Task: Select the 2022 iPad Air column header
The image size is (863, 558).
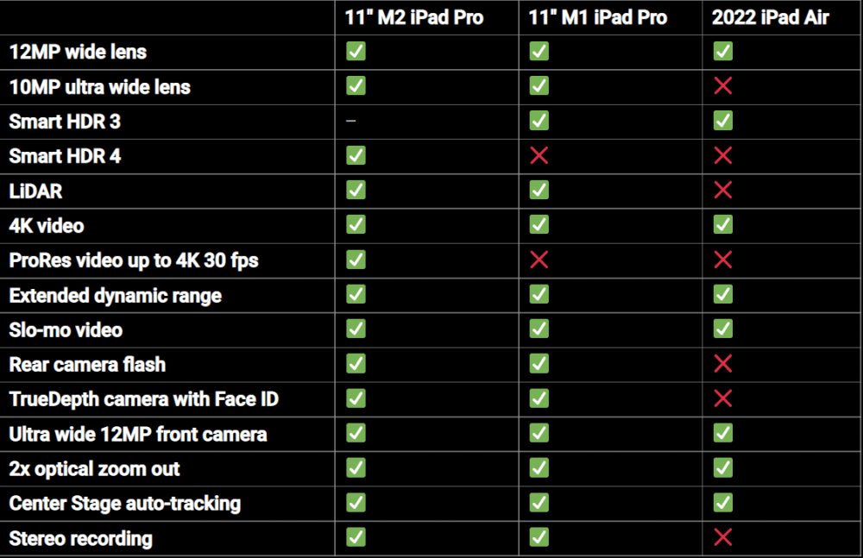Action: (x=771, y=18)
